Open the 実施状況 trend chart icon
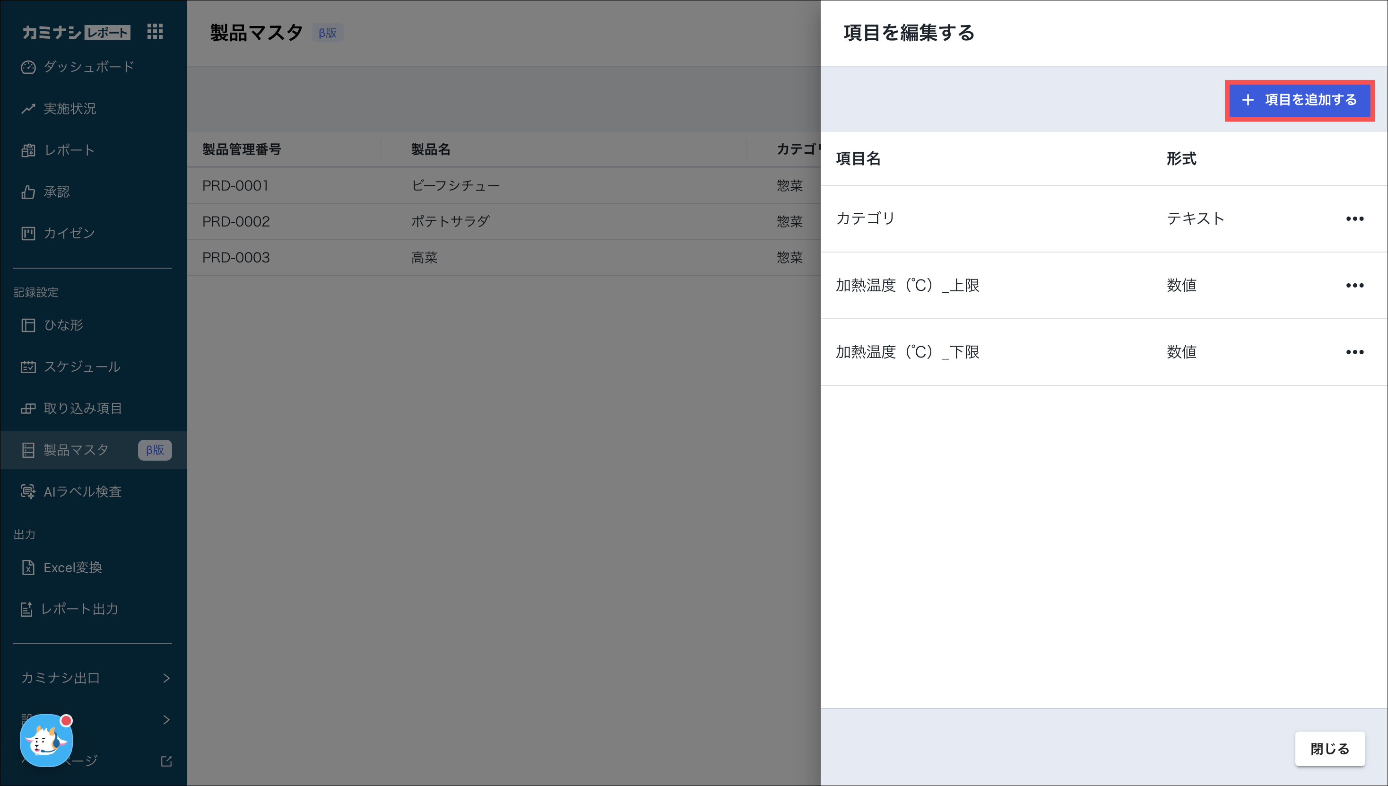The image size is (1388, 786). coord(28,108)
